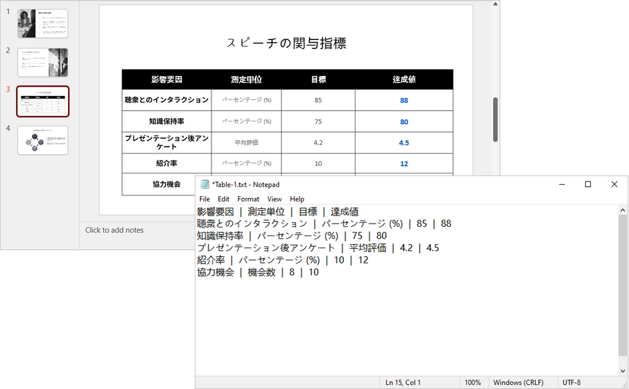
Task: Click the 測定単位 table header cell
Action: point(246,79)
